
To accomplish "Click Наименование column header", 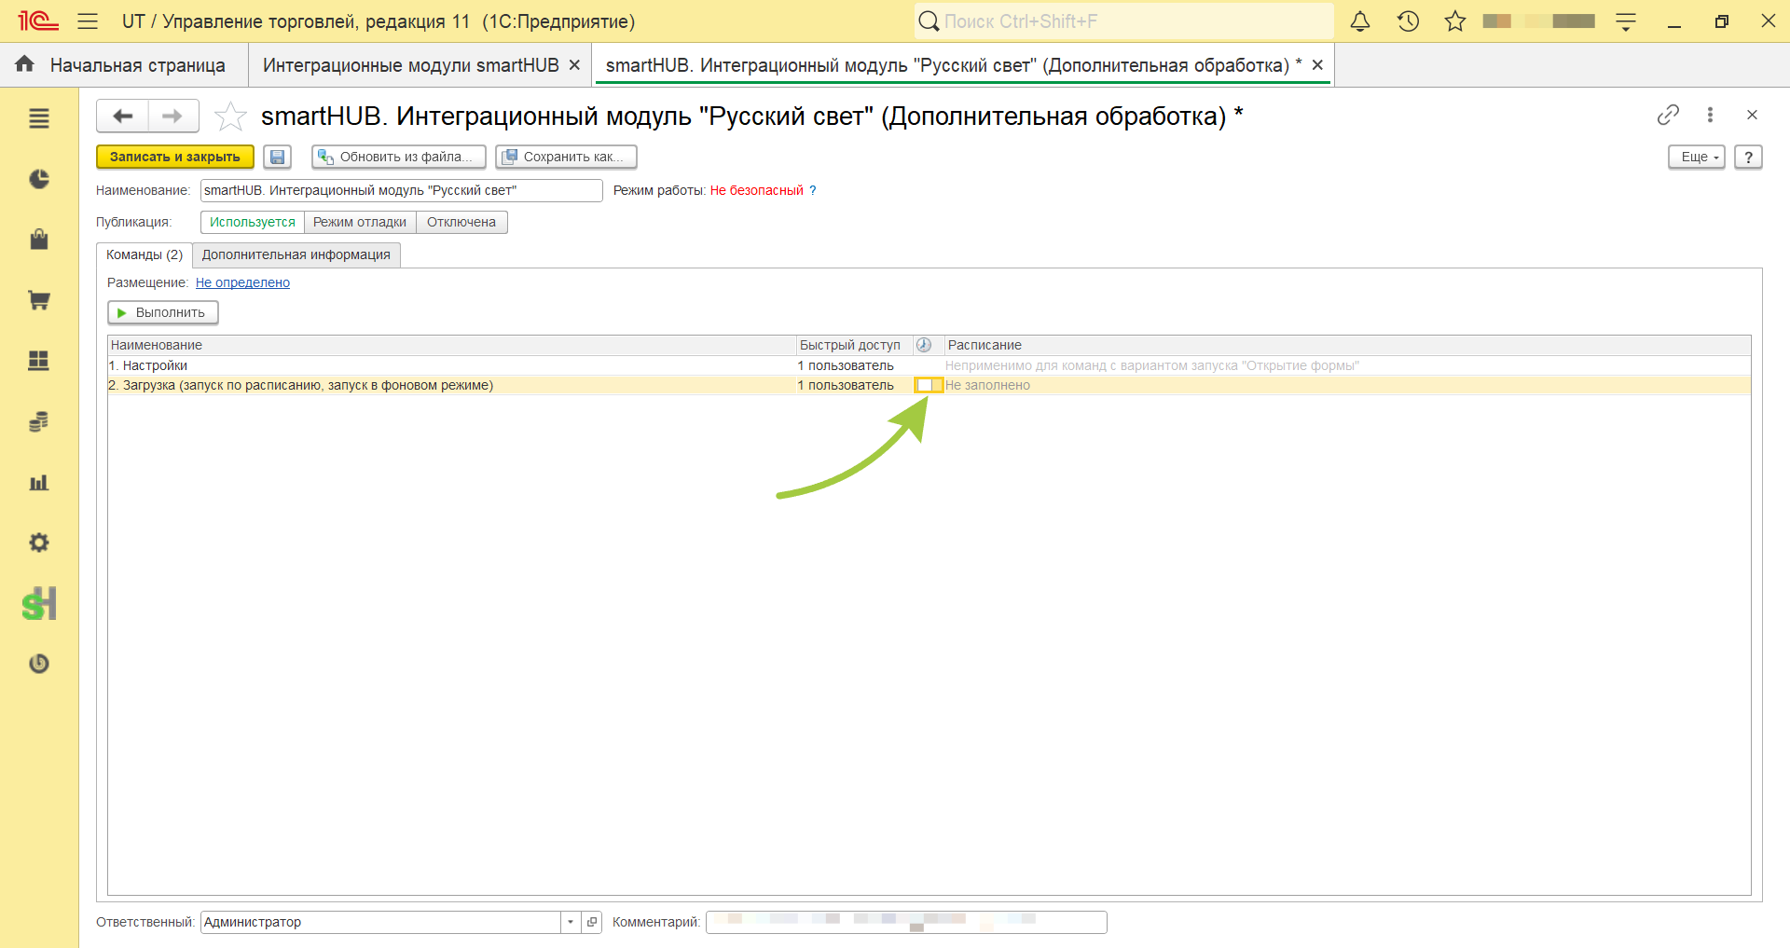I will click(x=452, y=345).
